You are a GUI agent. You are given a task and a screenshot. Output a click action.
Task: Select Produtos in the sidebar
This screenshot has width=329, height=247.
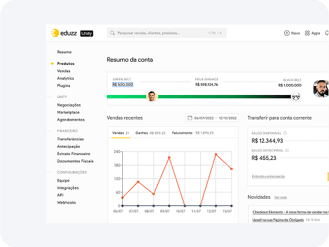[x=66, y=64]
